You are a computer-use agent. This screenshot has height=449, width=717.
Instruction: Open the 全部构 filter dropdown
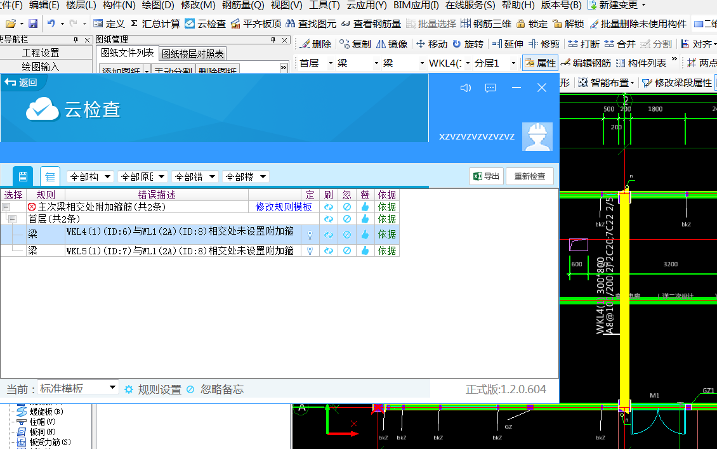point(90,176)
